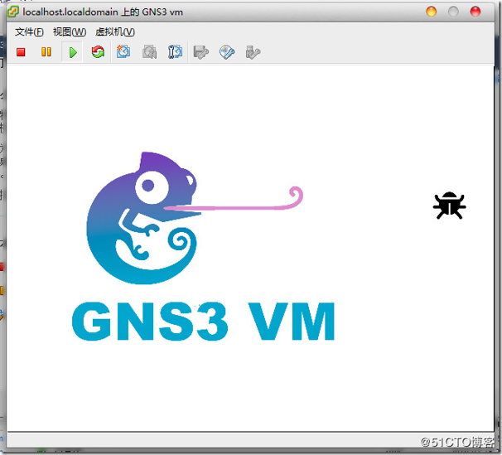Click the gray maximize window button
The width and height of the screenshot is (502, 455).
coord(453,12)
